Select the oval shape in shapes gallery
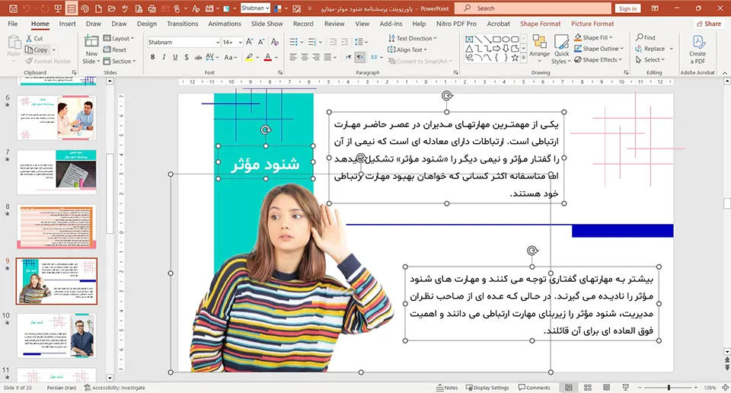This screenshot has height=393, width=731. (506, 39)
